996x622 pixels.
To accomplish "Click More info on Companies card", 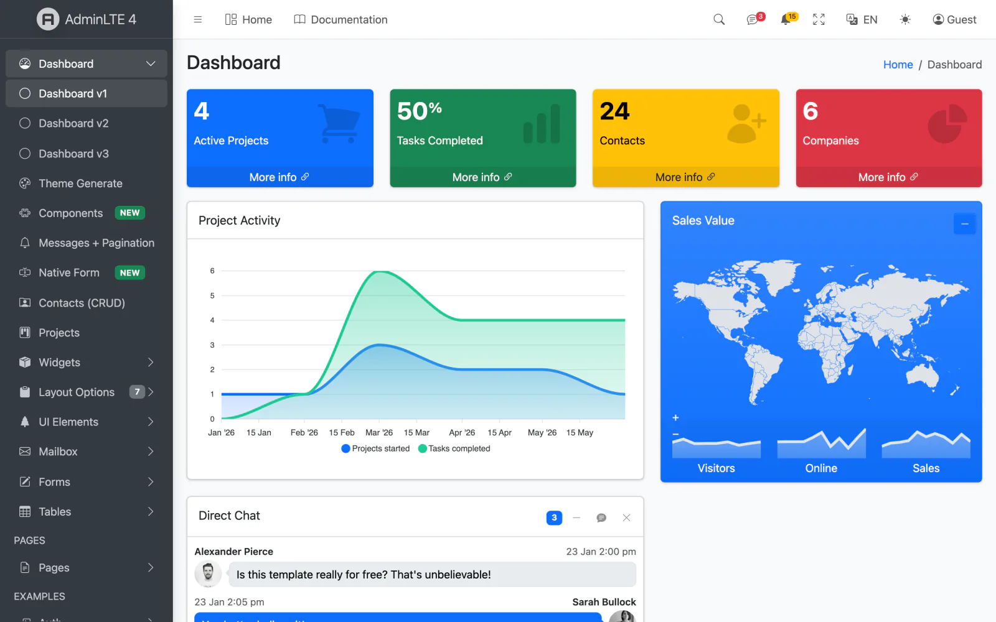I will tap(888, 177).
